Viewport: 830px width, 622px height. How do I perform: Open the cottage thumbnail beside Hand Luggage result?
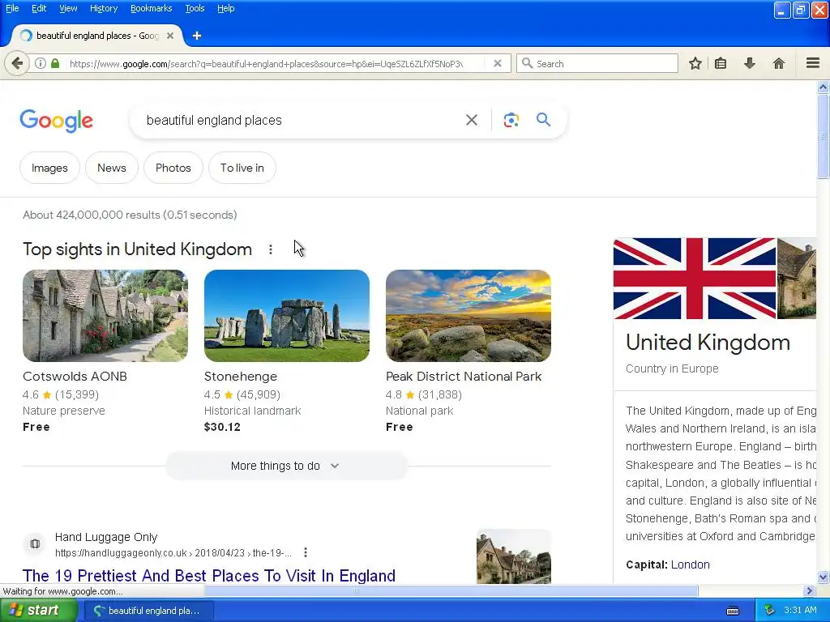point(513,556)
